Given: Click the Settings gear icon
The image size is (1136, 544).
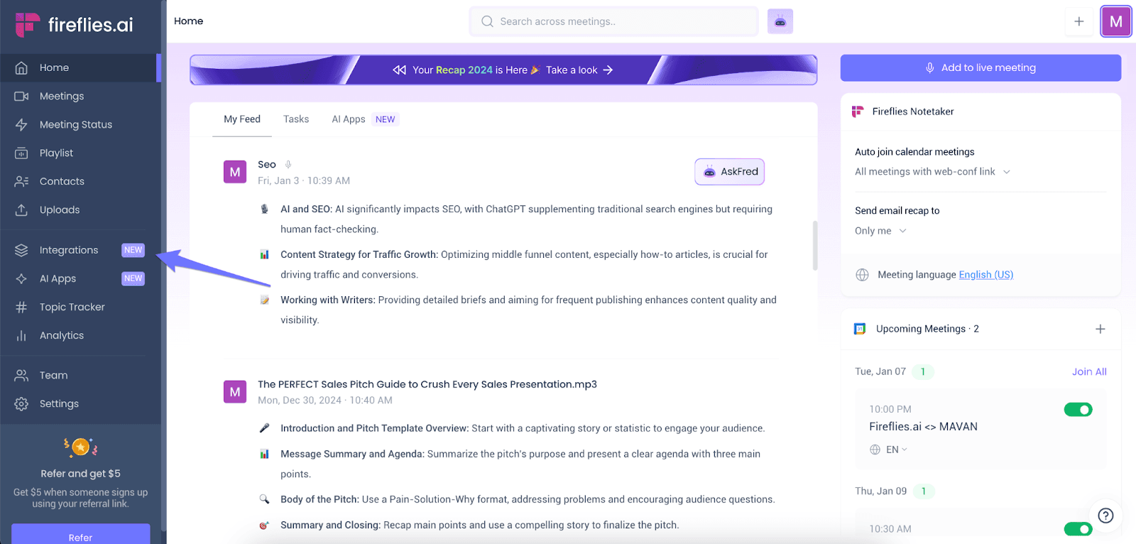Looking at the screenshot, I should 21,403.
